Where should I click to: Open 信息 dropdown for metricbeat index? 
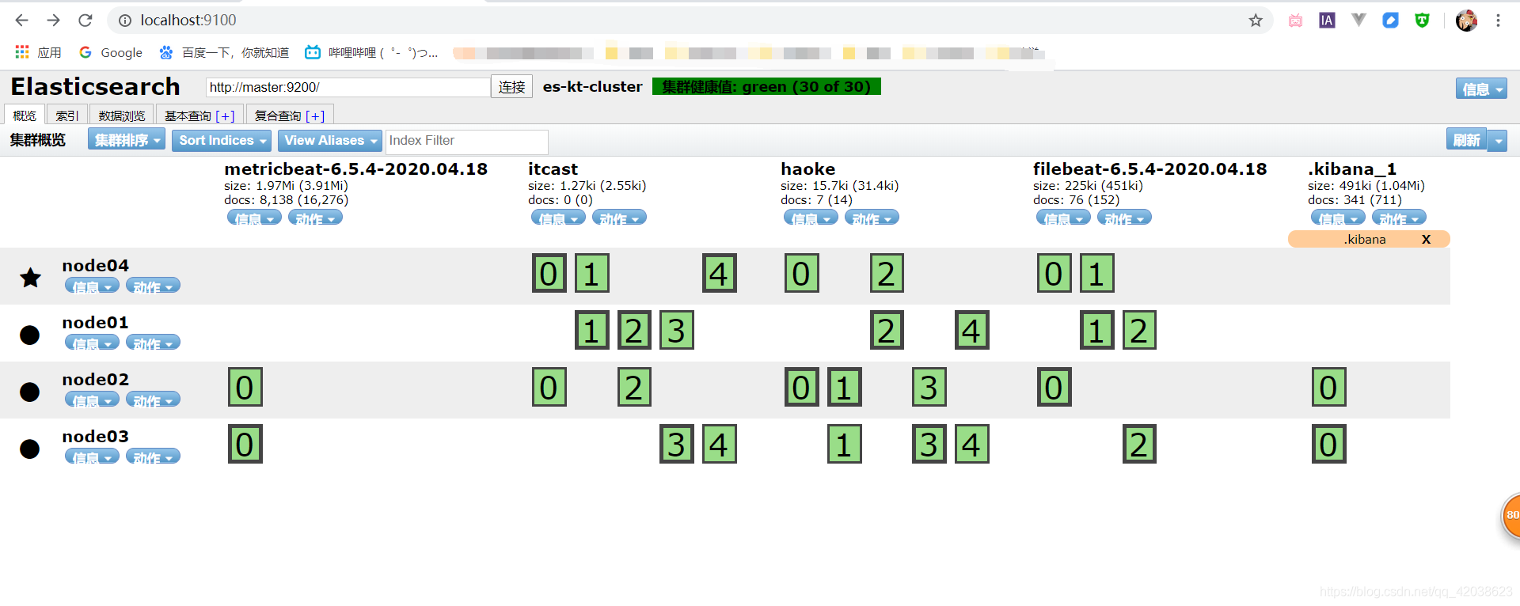[254, 218]
